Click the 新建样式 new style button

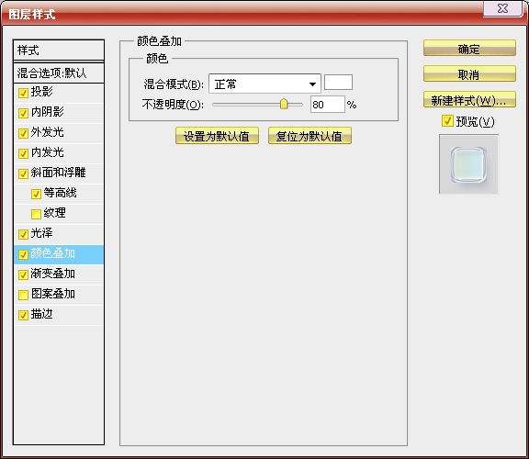469,99
